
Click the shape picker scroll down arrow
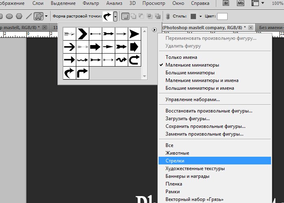pyautogui.click(x=144, y=76)
